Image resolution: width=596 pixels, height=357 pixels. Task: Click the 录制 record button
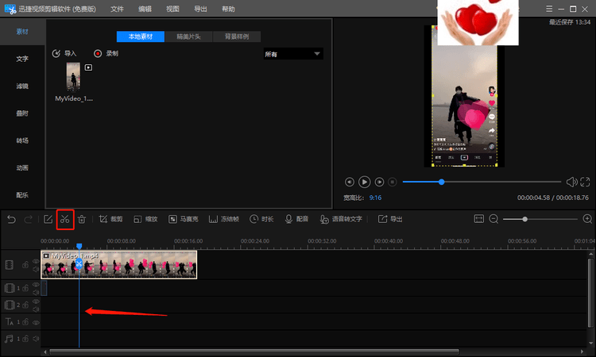(x=106, y=53)
